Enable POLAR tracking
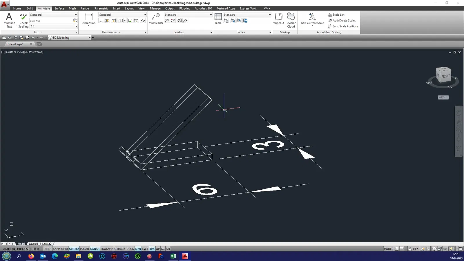Viewport: 464px width, 261px height. point(84,249)
